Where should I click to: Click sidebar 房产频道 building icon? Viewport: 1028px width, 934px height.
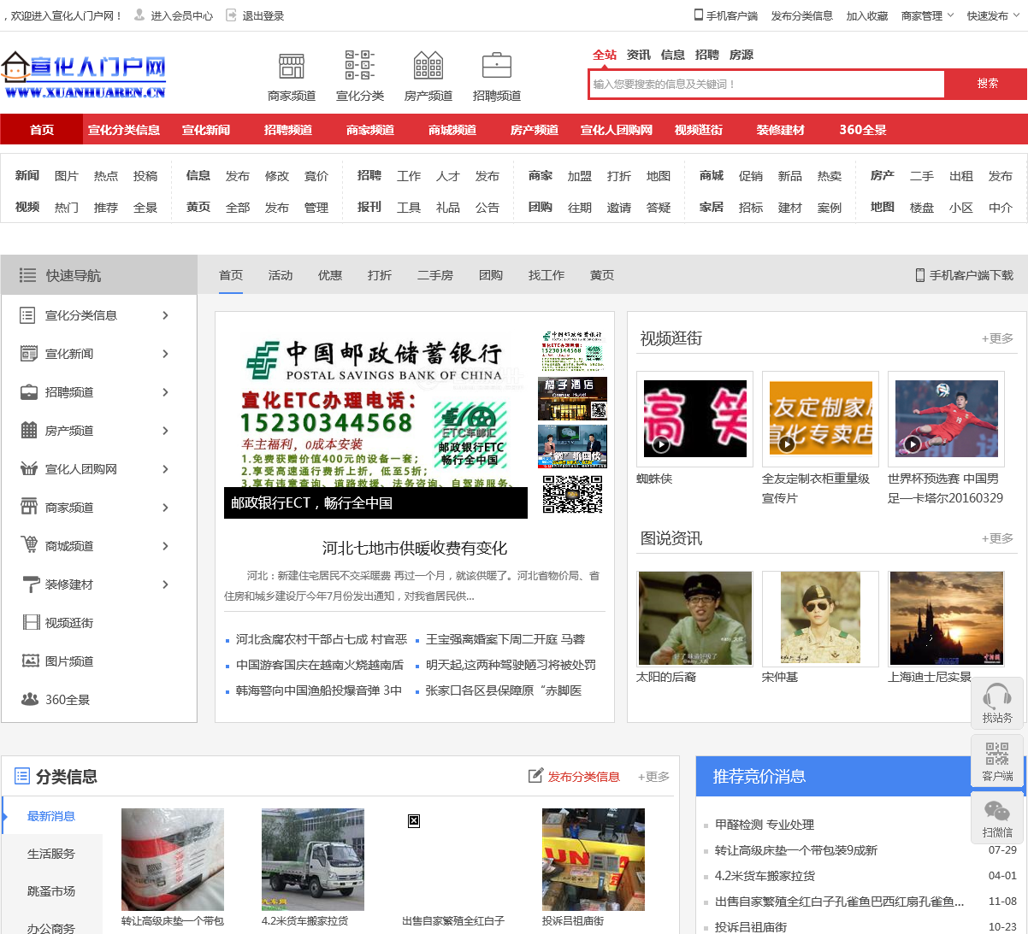[29, 430]
